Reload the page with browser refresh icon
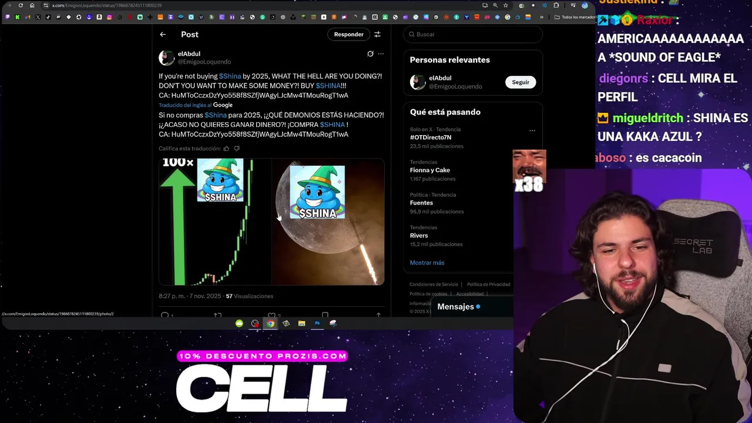752x423 pixels. point(21,5)
